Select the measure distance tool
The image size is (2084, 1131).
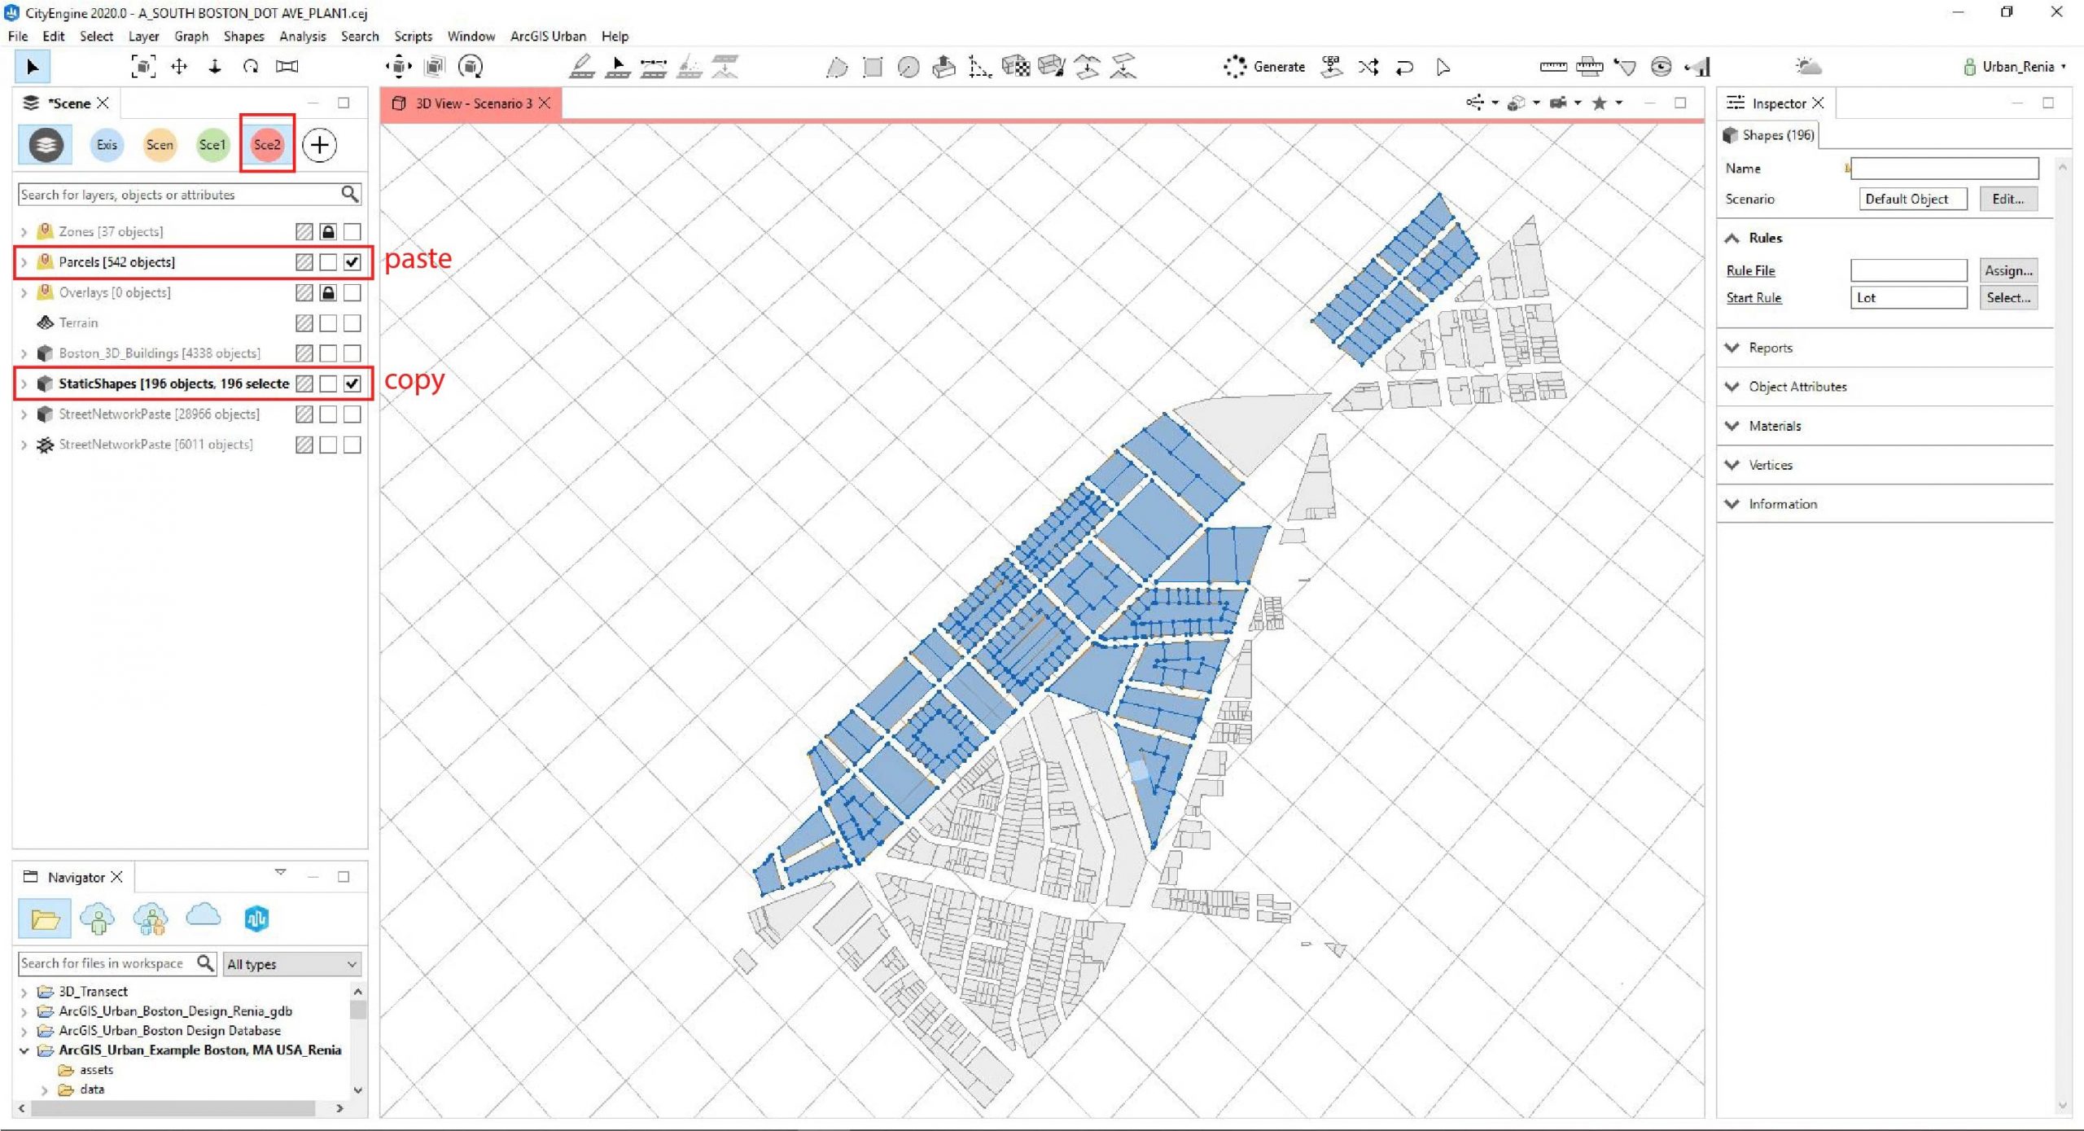tap(1553, 67)
